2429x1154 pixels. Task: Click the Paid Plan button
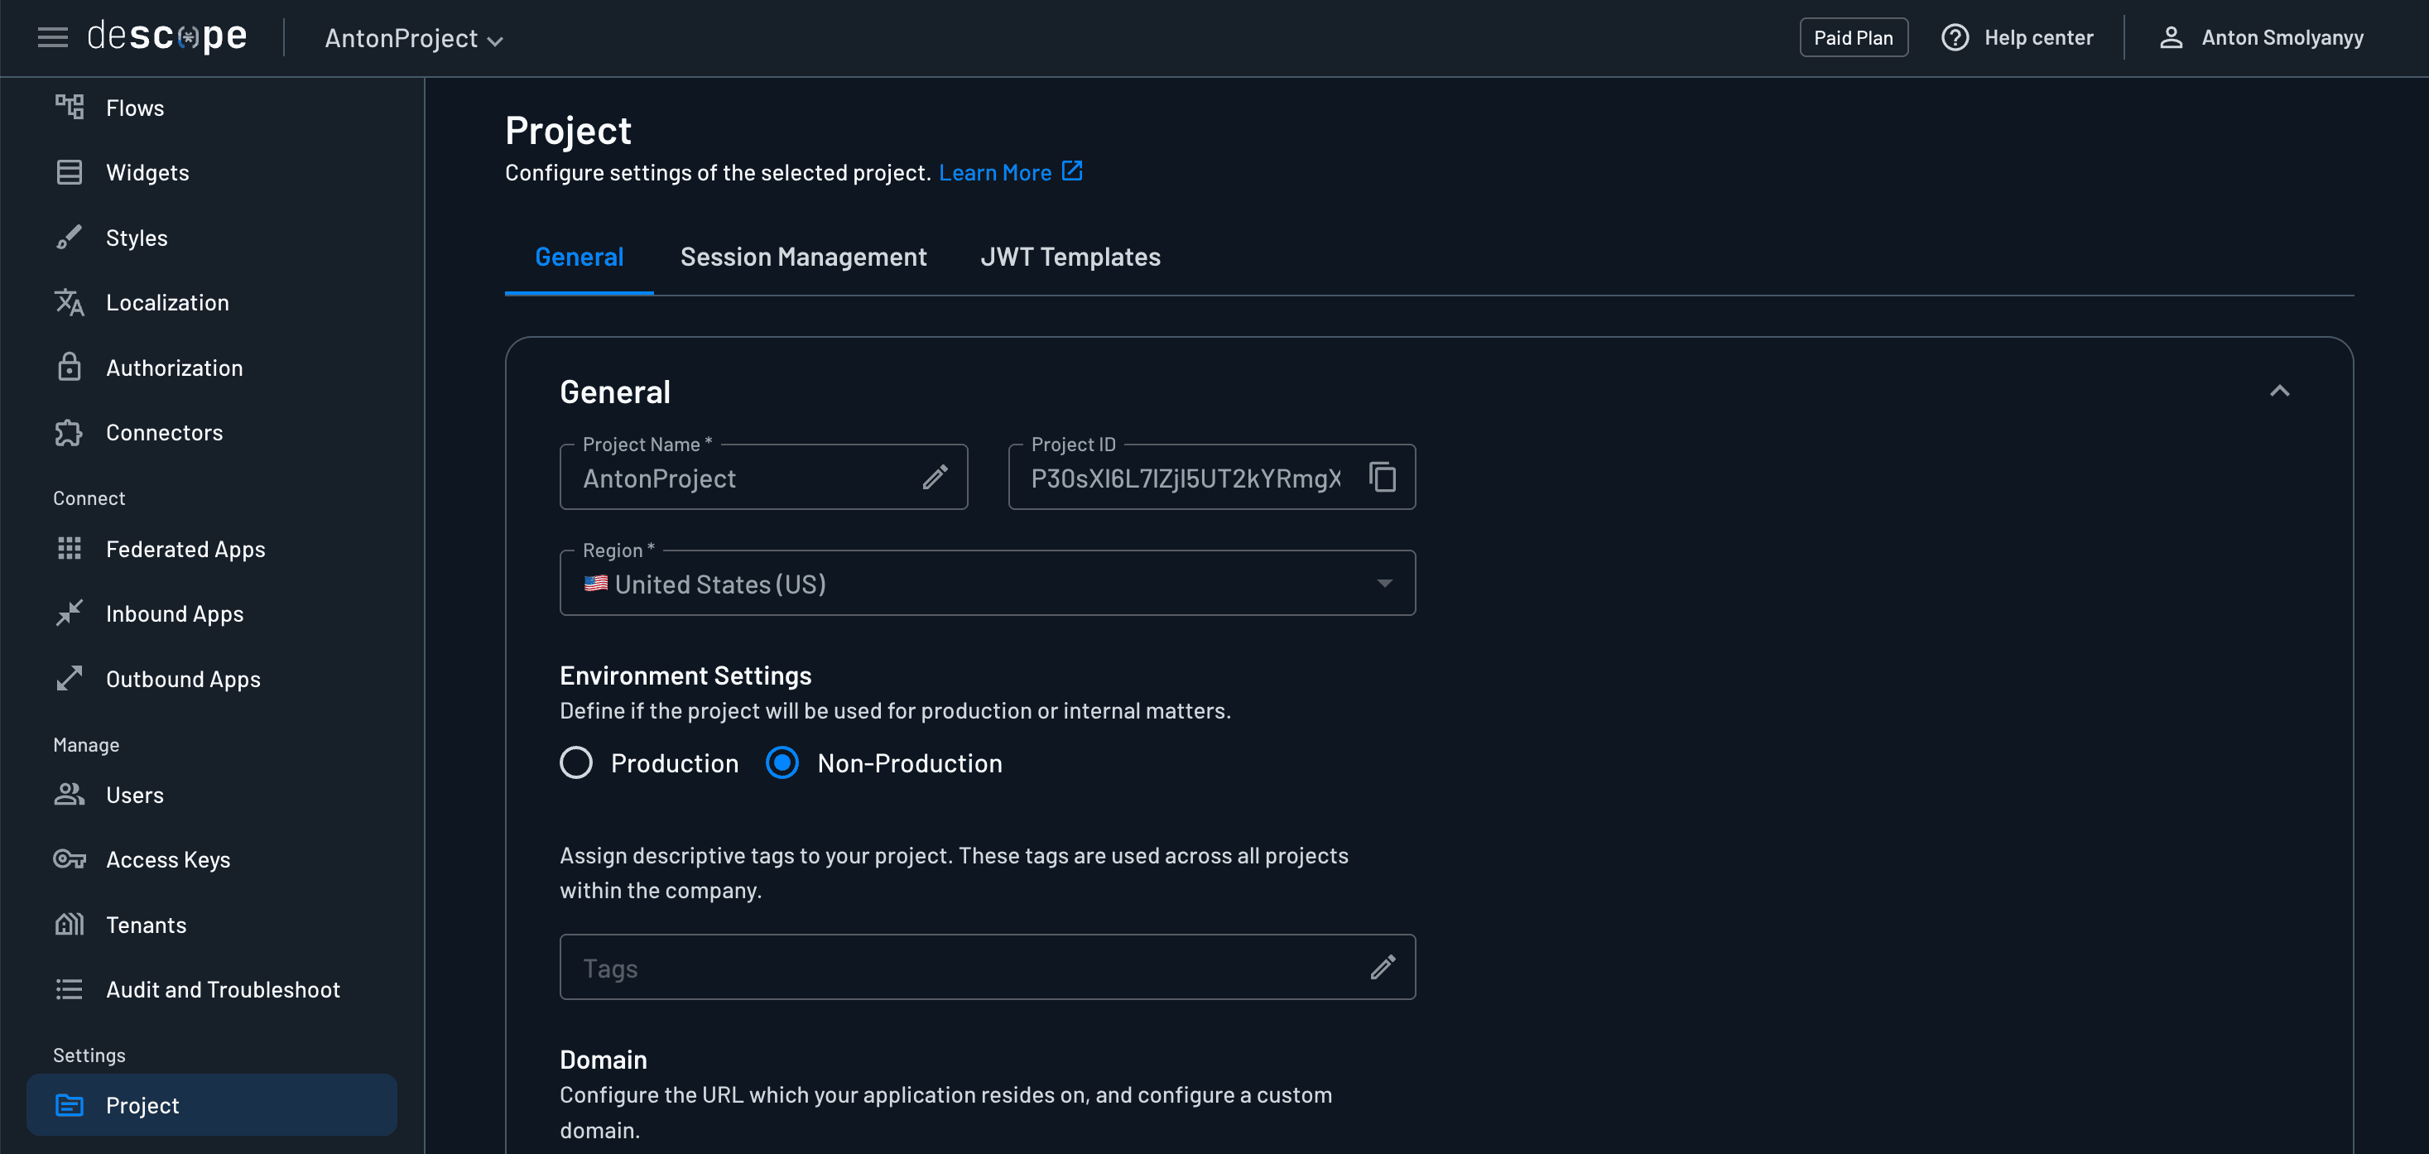(x=1853, y=36)
